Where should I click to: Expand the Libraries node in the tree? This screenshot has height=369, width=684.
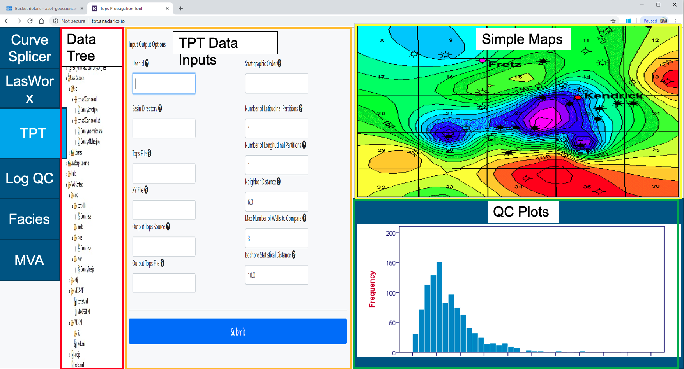[69, 153]
